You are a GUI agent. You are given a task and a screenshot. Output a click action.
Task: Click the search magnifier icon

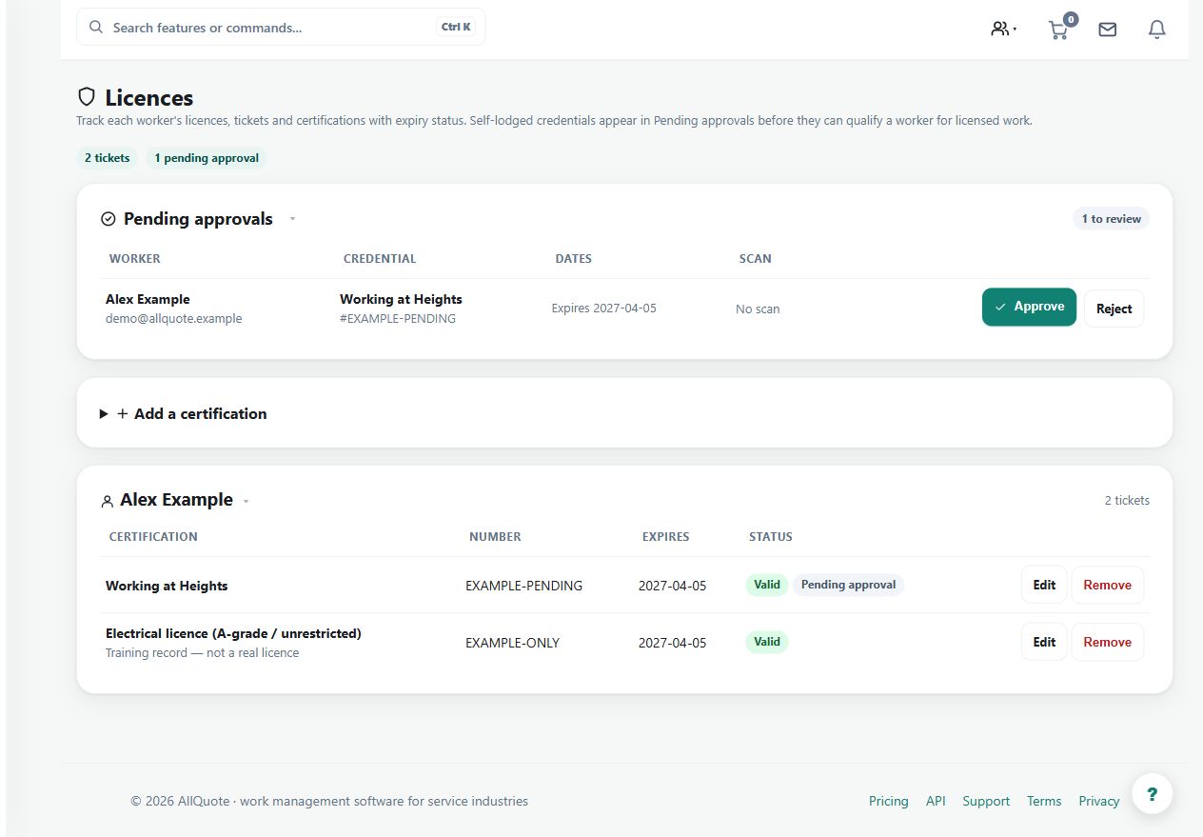click(x=96, y=28)
